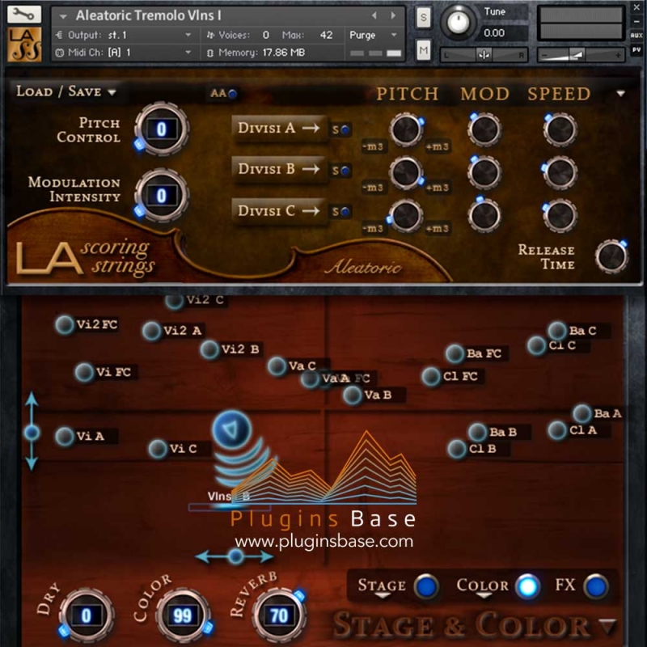The image size is (647, 647).
Task: Solo Divisi A with S button
Action: coord(340,129)
